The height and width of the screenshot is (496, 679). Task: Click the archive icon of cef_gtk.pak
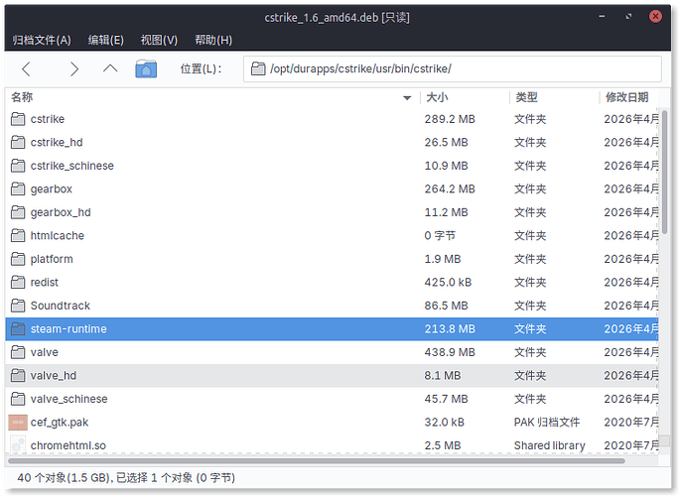18,423
